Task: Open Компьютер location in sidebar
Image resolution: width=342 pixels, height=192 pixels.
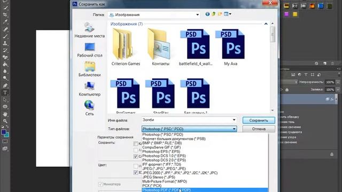Action: 89,89
